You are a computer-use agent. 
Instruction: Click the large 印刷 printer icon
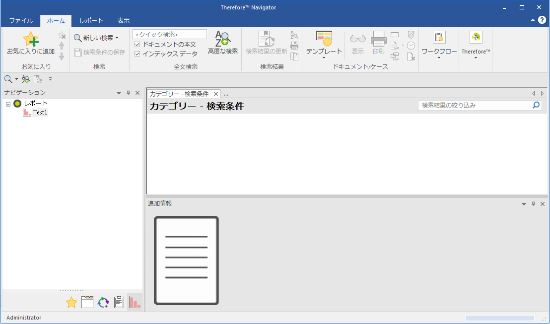tap(378, 39)
